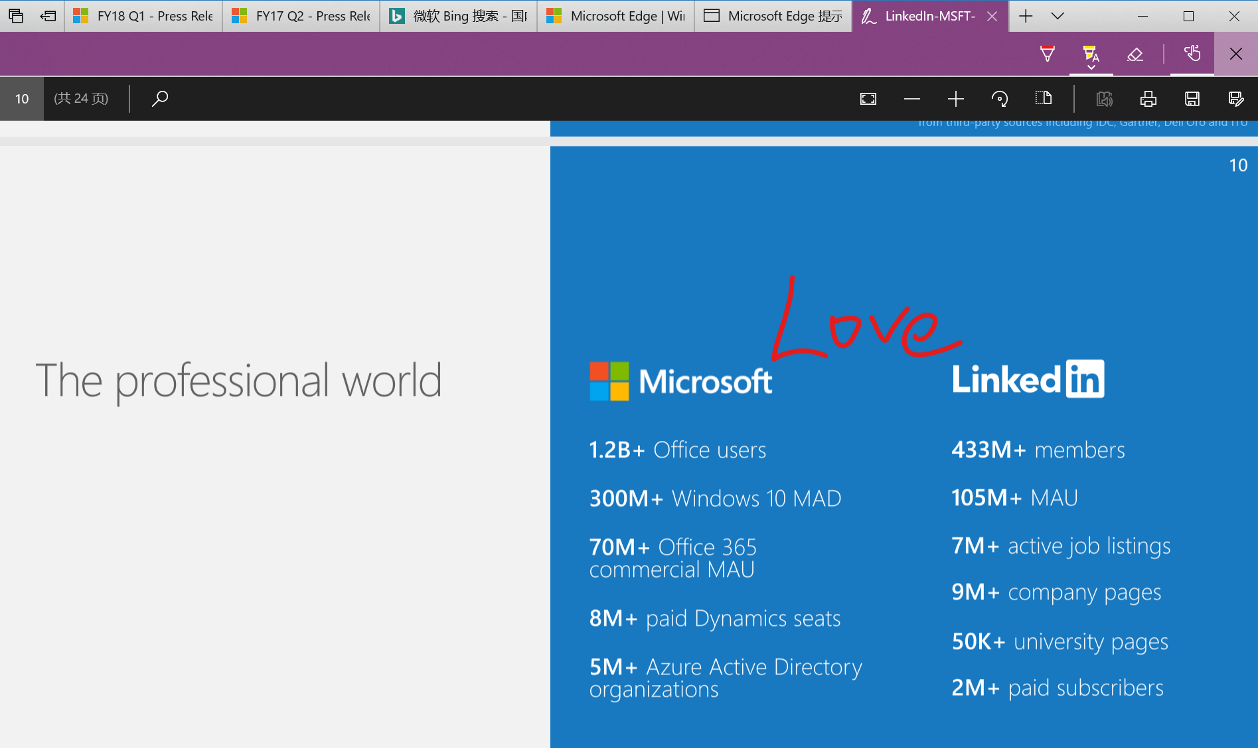
Task: Switch to the Bing search tab
Action: point(457,15)
